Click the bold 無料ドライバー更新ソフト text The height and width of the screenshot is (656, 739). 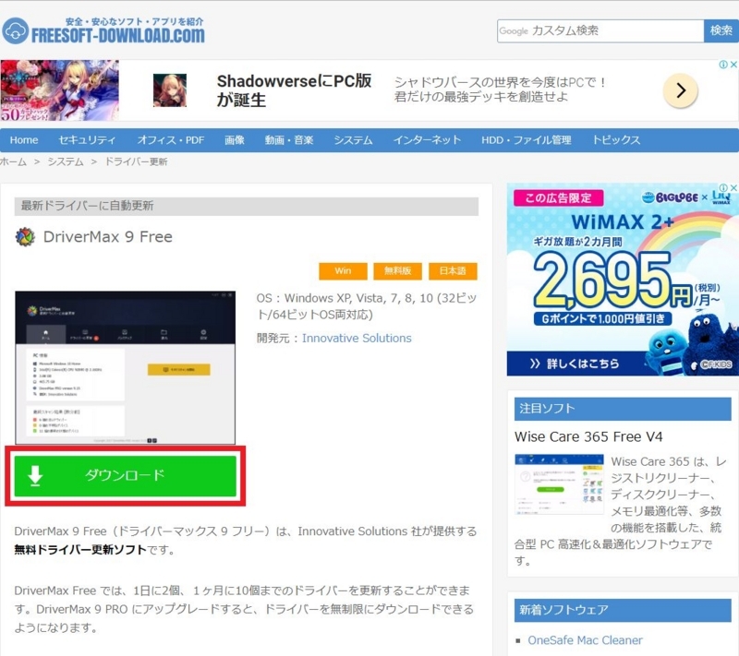tap(80, 550)
